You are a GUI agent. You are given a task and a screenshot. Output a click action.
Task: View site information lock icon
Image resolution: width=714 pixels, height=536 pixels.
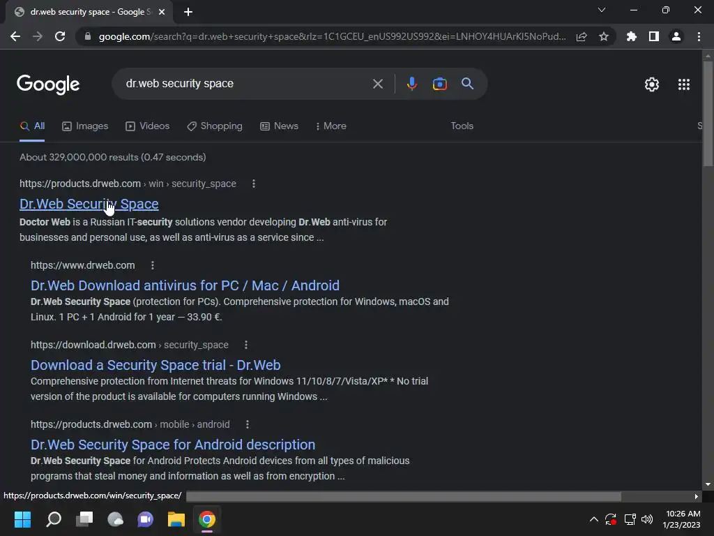(88, 36)
